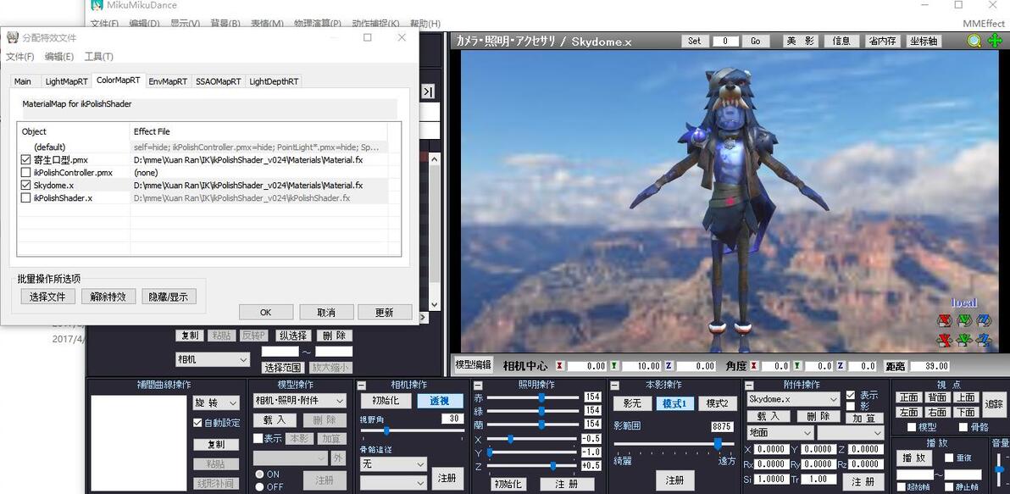
Task: Click the red X move axis icon
Action: [x=945, y=340]
